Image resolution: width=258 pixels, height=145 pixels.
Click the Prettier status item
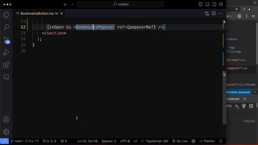(207, 141)
